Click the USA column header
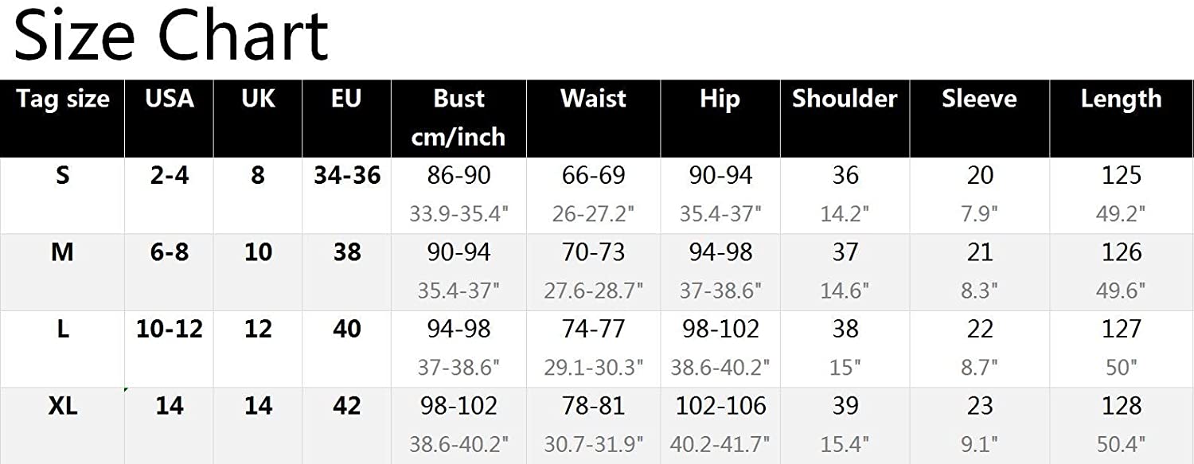The image size is (1194, 464). pyautogui.click(x=169, y=99)
